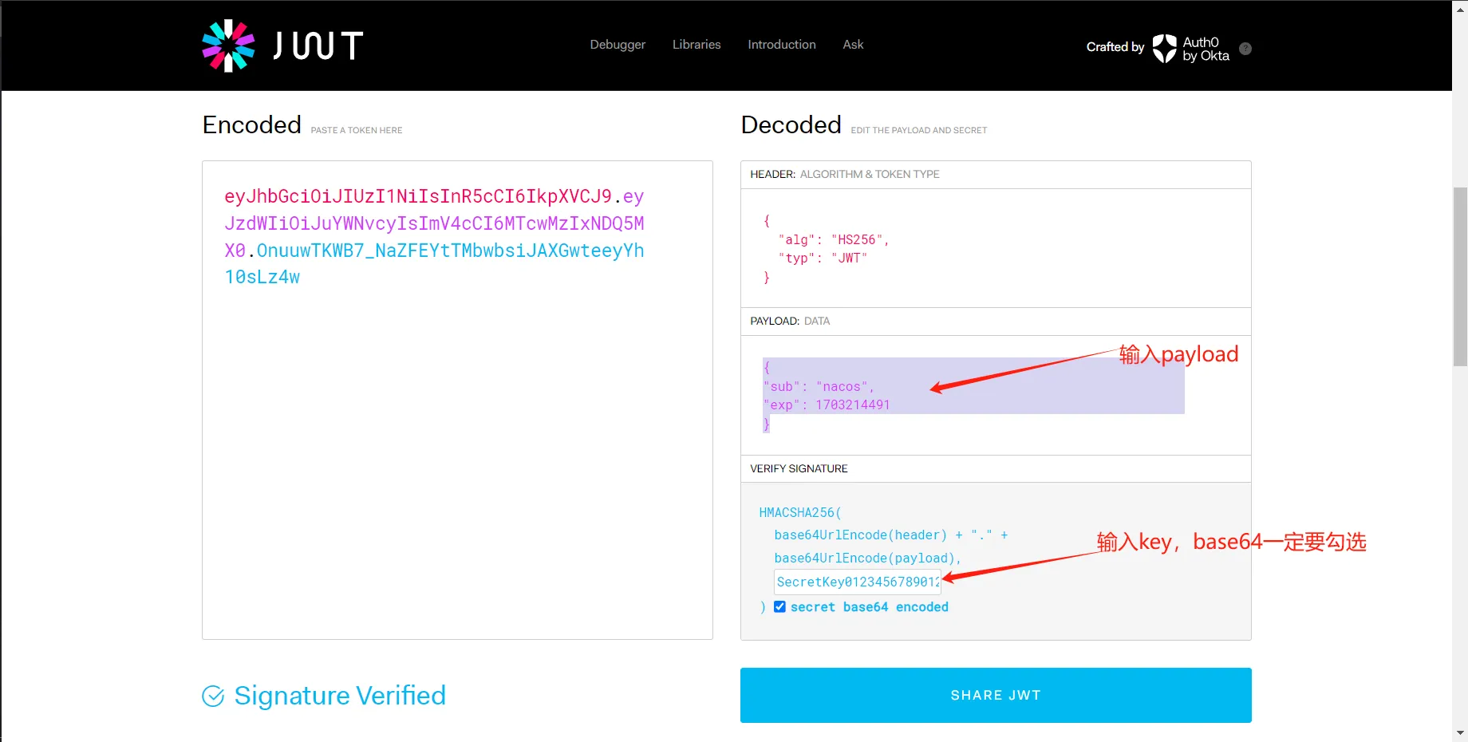Click the Ask navigation link
Viewport: 1468px width, 742px height.
click(x=853, y=45)
